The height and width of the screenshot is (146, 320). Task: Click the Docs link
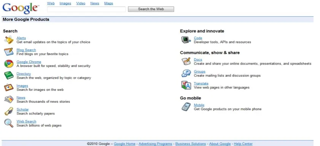pos(198,60)
